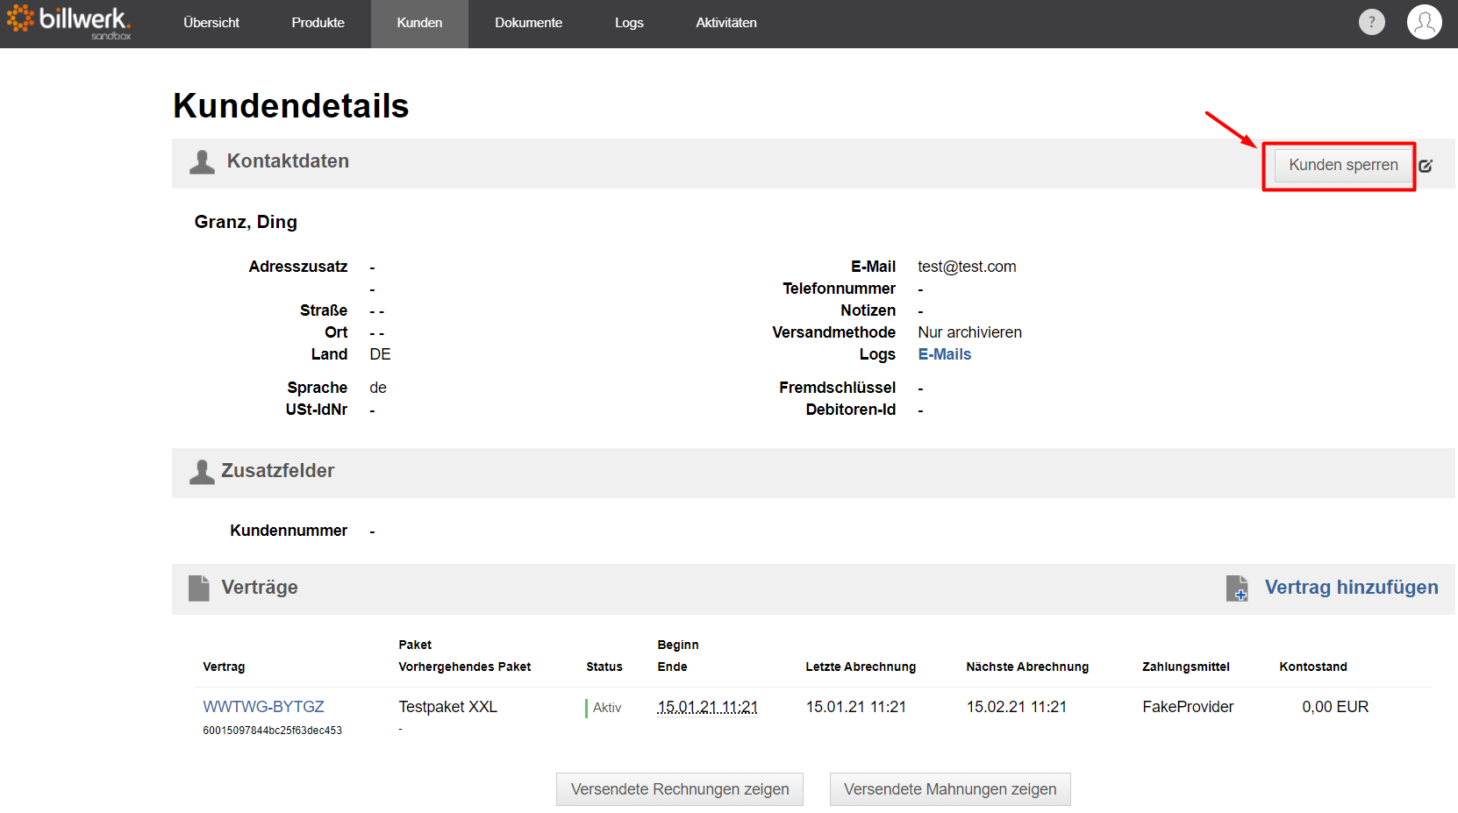This screenshot has width=1458, height=813.
Task: Open the Dokumente menu
Action: 528,23
